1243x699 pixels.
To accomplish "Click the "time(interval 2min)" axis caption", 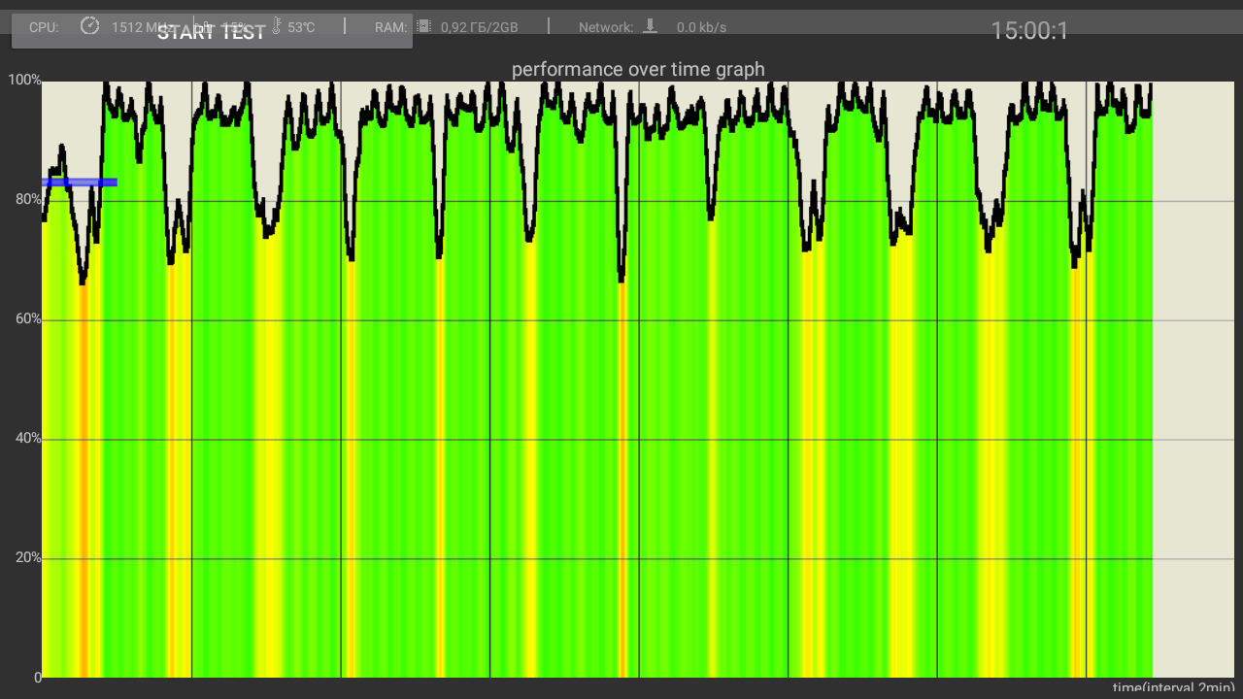I will pos(1173,688).
